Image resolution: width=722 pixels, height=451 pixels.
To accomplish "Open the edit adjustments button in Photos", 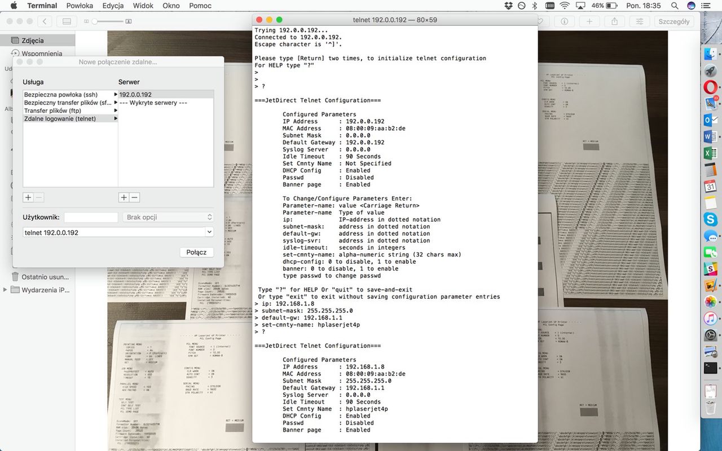I will (640, 21).
